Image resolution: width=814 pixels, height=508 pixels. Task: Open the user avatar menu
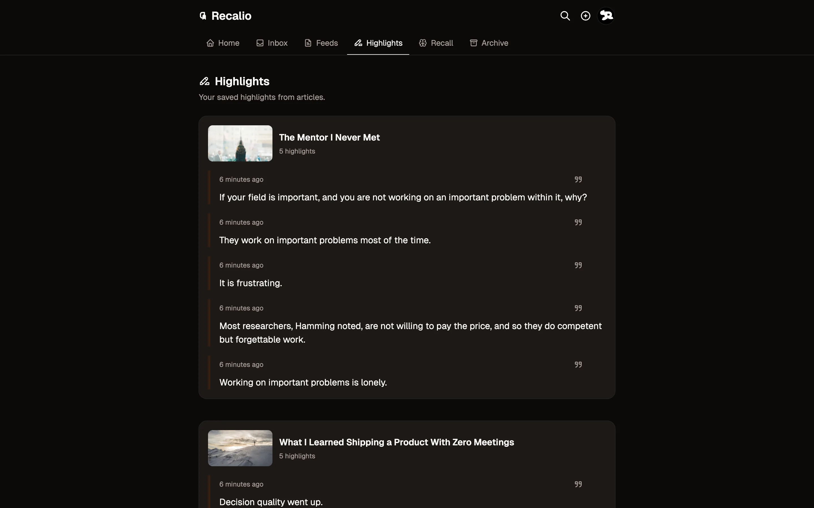pyautogui.click(x=606, y=16)
